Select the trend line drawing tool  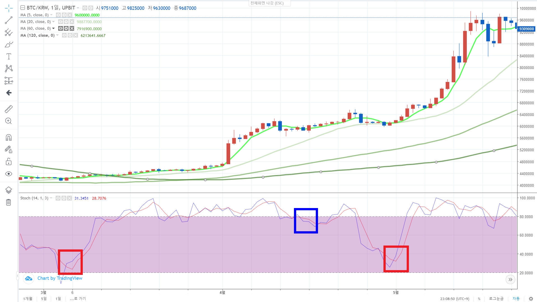(x=9, y=20)
